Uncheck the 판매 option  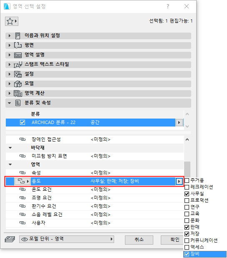pyautogui.click(x=187, y=227)
